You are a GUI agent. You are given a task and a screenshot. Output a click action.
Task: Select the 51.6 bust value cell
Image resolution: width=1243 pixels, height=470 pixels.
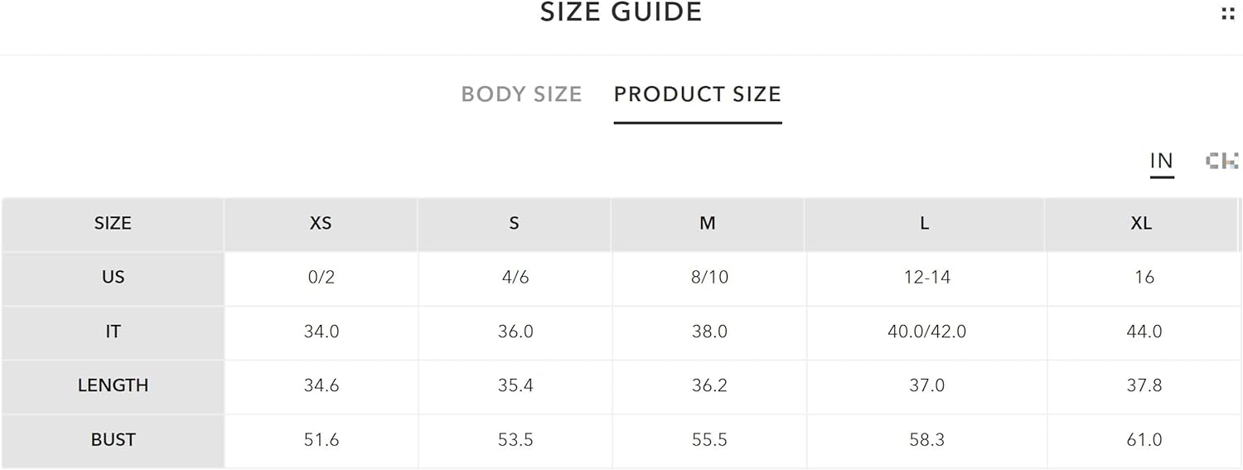322,440
